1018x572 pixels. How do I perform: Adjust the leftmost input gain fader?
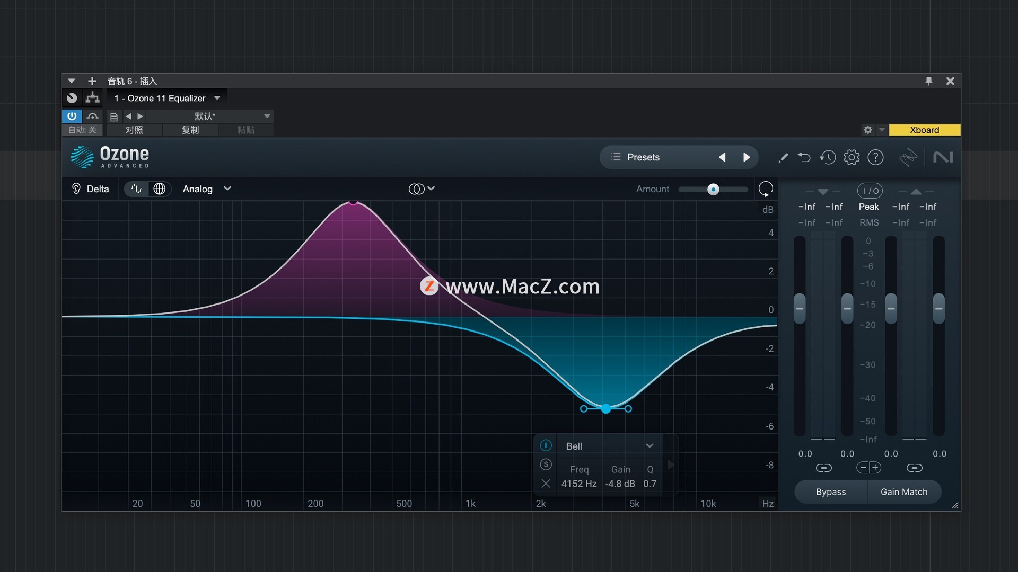pos(800,308)
